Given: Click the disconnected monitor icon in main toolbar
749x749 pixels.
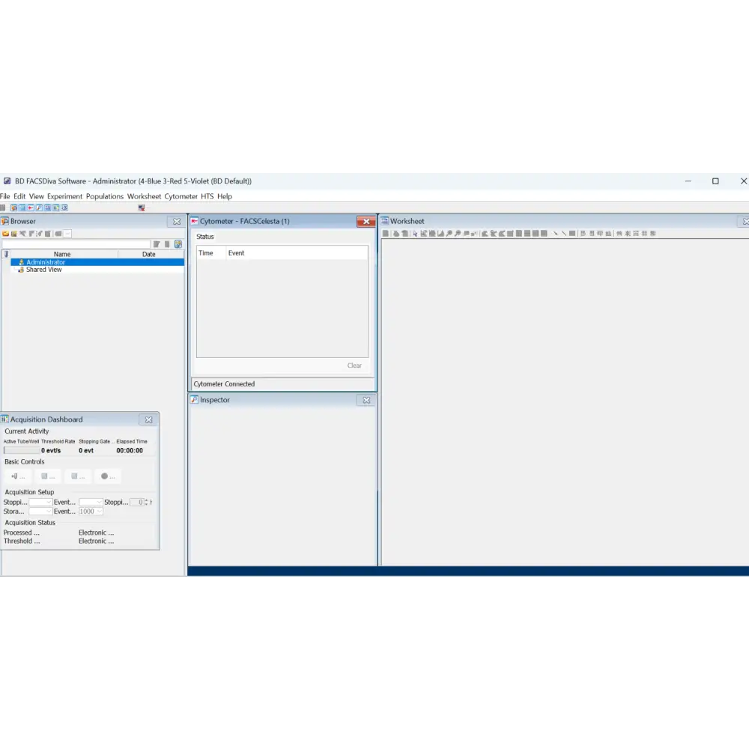Looking at the screenshot, I should click(x=142, y=207).
